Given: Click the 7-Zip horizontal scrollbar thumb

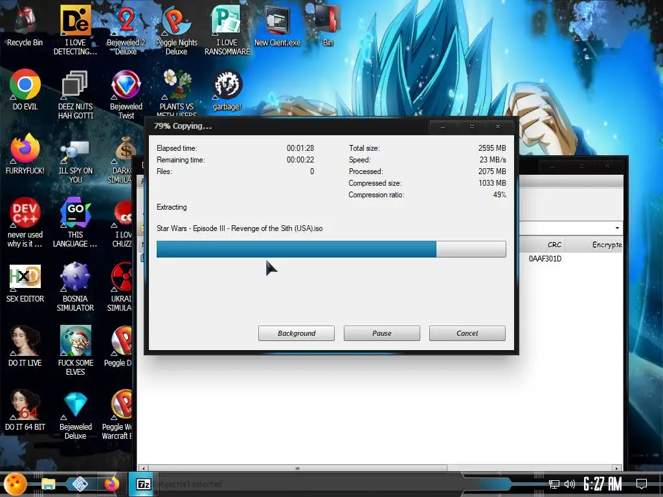Looking at the screenshot, I should 297,469.
